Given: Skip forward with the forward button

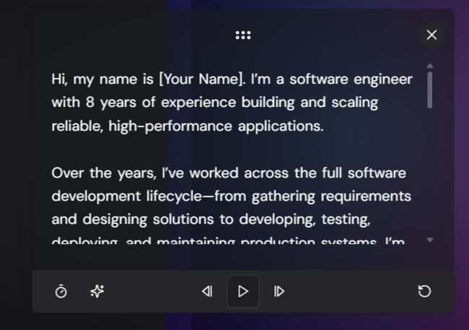Looking at the screenshot, I should (279, 292).
